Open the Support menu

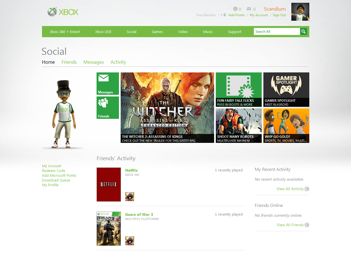(235, 32)
